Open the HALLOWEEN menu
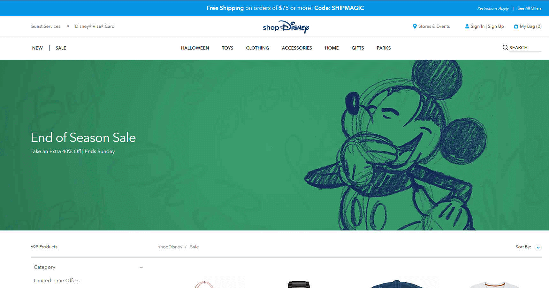 (x=195, y=48)
